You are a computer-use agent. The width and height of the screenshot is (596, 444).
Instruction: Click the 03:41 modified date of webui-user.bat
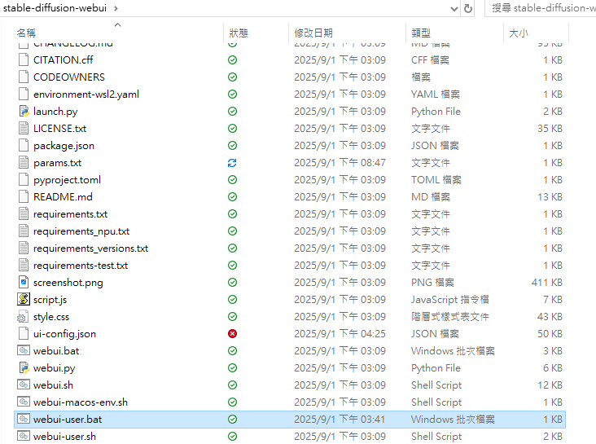[x=340, y=420]
